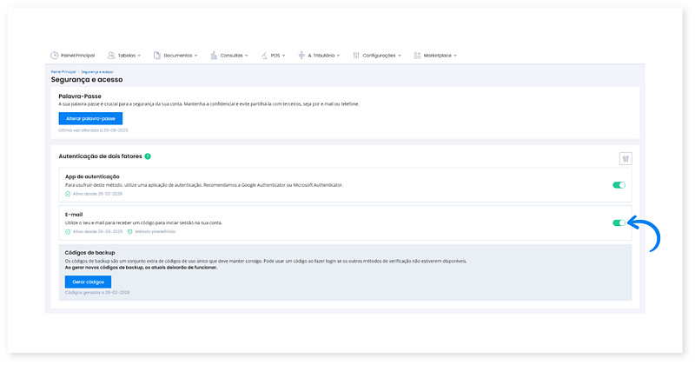Expand the Tabelas dropdown arrow
The image size is (695, 365).
click(139, 56)
